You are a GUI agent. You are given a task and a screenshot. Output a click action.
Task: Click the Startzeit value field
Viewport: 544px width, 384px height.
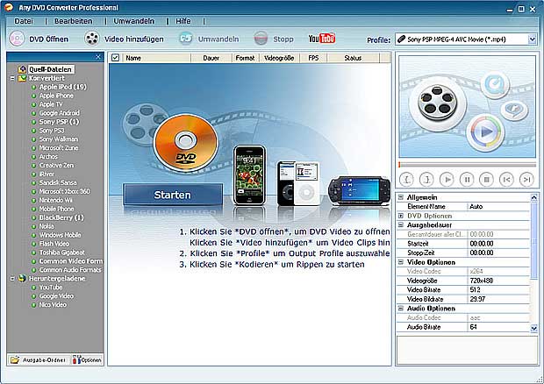498,244
